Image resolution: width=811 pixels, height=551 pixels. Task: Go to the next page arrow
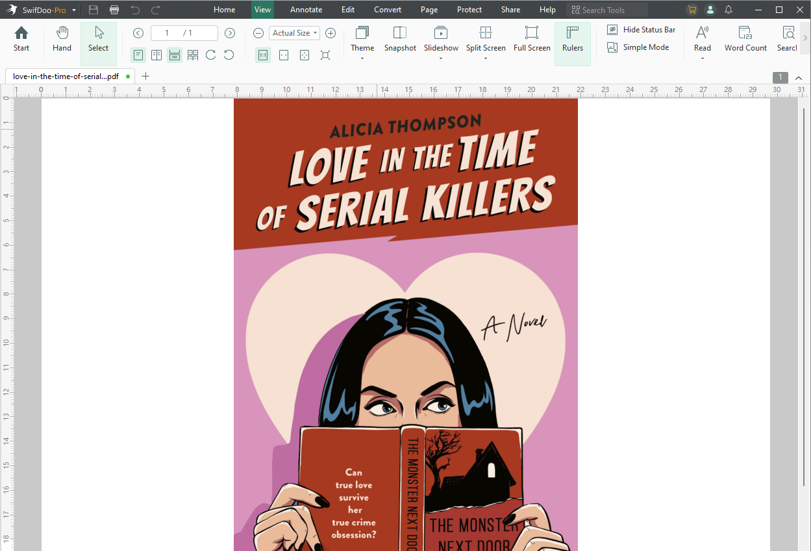click(x=230, y=33)
